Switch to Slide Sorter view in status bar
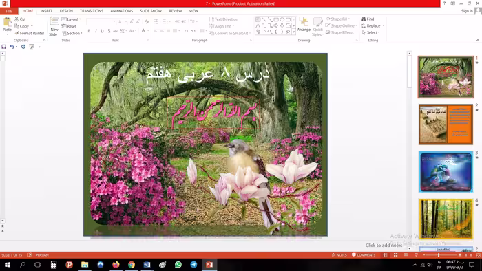The image size is (482, 271). tap(396, 255)
